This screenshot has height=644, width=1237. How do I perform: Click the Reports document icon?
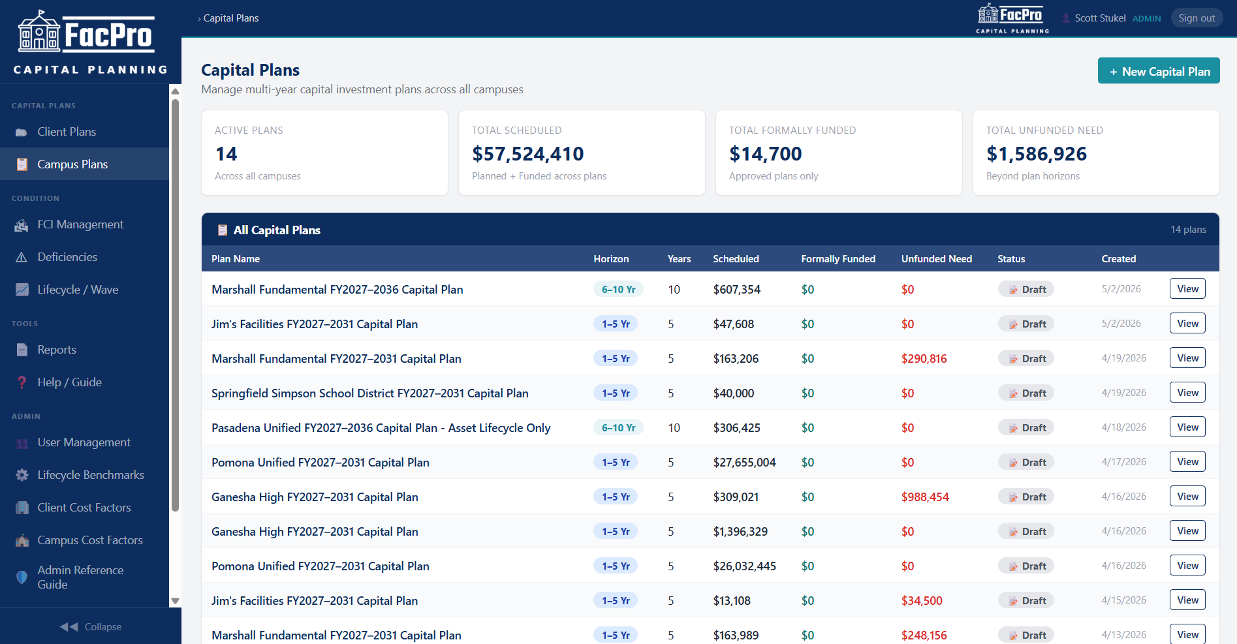tap(22, 350)
